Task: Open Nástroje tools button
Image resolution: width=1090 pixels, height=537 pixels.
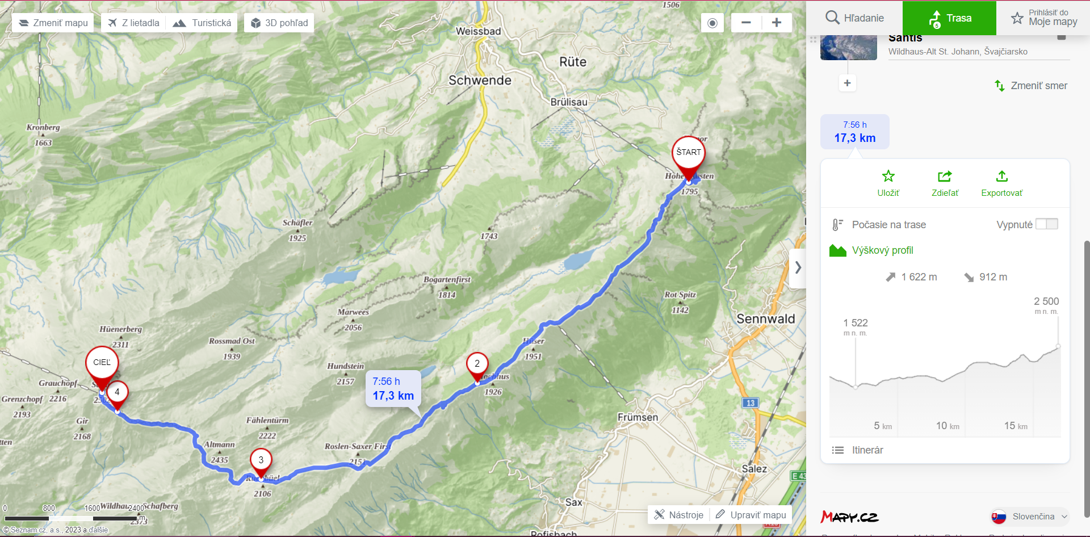Action: 678,515
